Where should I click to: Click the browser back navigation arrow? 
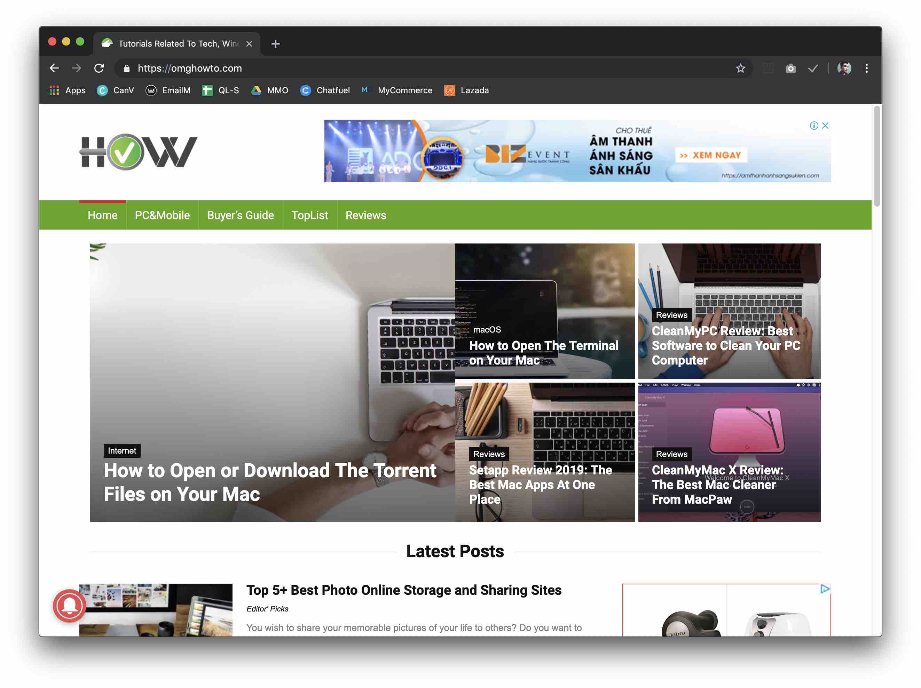[x=57, y=68]
